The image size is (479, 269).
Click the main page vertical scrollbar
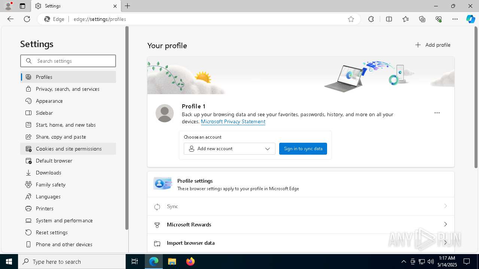pos(476,97)
